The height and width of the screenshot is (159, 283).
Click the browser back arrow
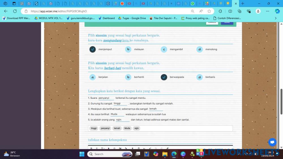pos(6,11)
